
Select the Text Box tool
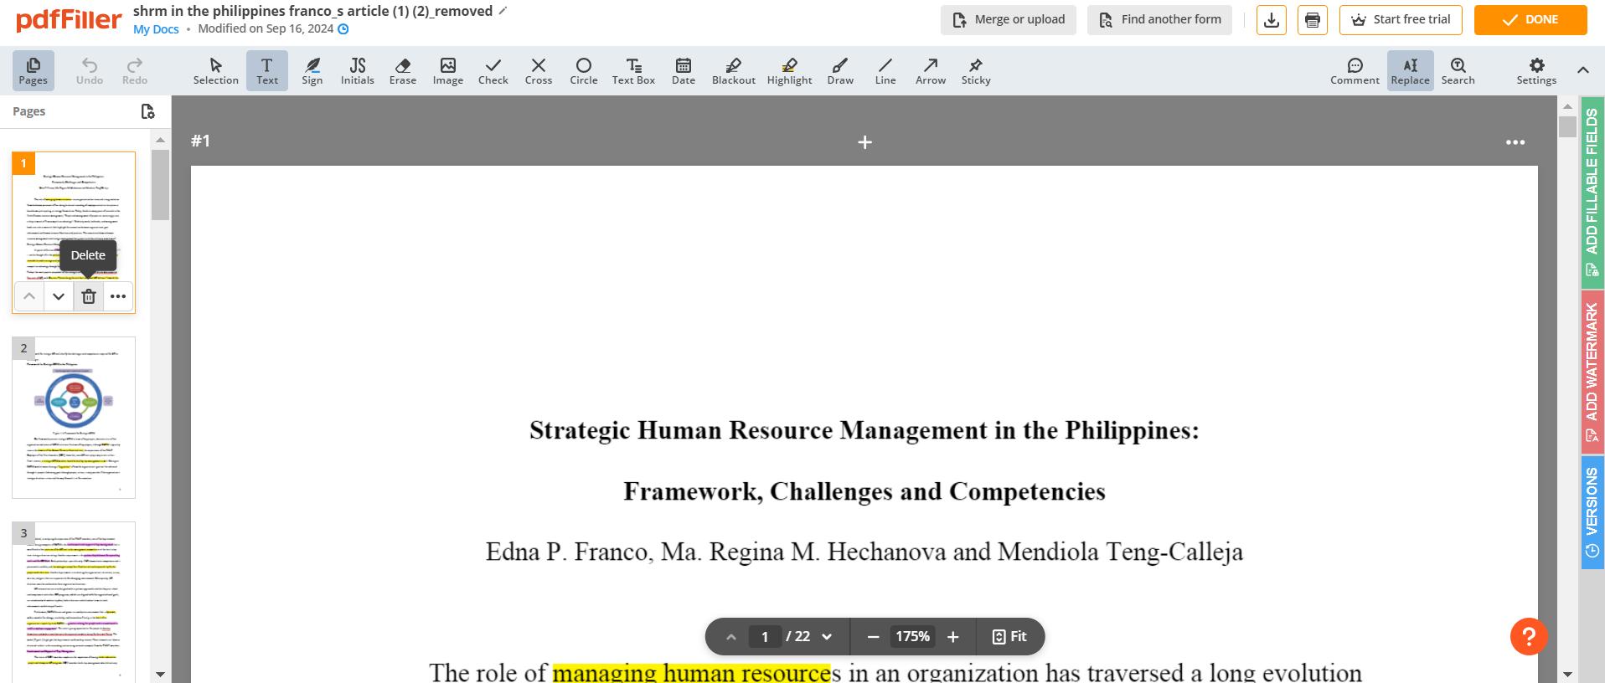633,70
